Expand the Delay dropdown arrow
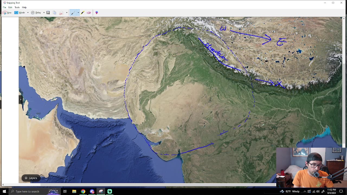 (44, 13)
